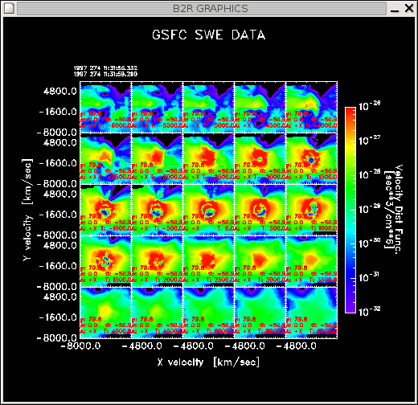This screenshot has height=405, width=418.
Task: Select the velocity panel labeled T: -4000
Action: (x=312, y=107)
